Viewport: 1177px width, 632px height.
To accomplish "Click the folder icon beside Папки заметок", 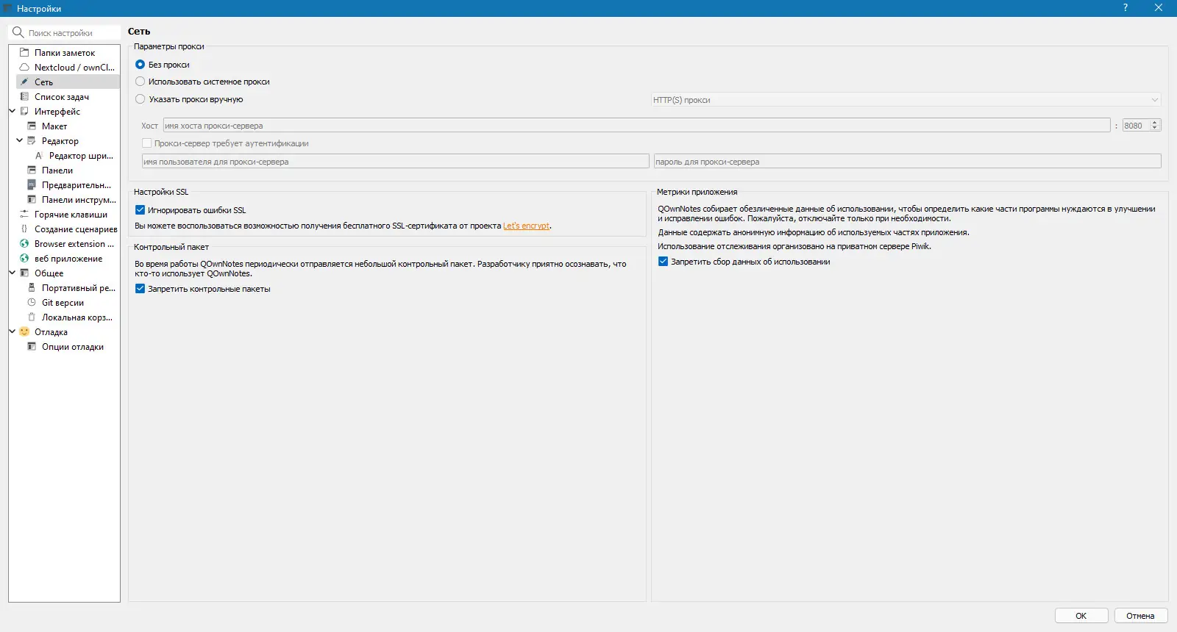I will [x=24, y=53].
